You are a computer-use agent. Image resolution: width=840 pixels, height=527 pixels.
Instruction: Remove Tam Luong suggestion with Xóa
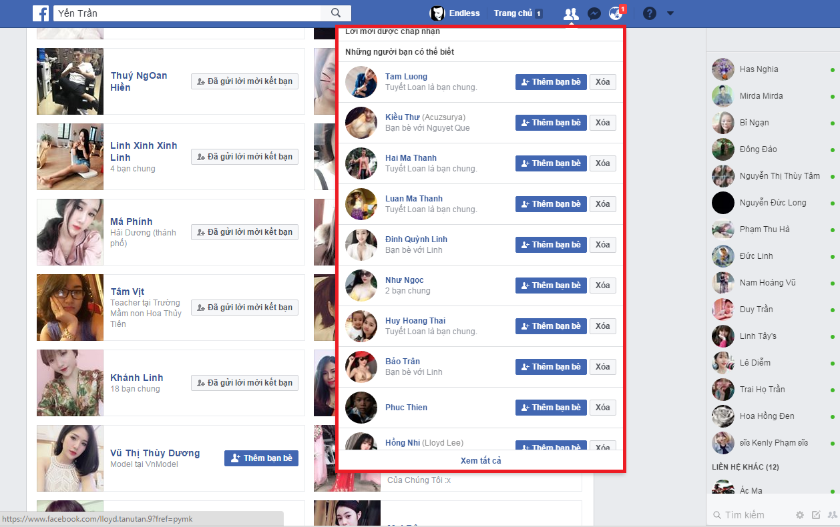[x=603, y=82]
